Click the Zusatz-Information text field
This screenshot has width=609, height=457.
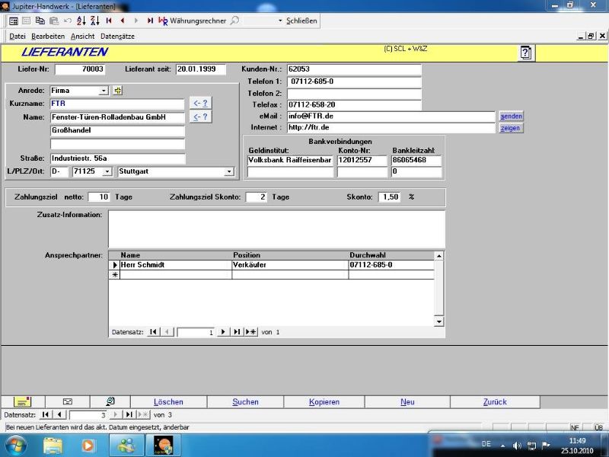point(276,228)
